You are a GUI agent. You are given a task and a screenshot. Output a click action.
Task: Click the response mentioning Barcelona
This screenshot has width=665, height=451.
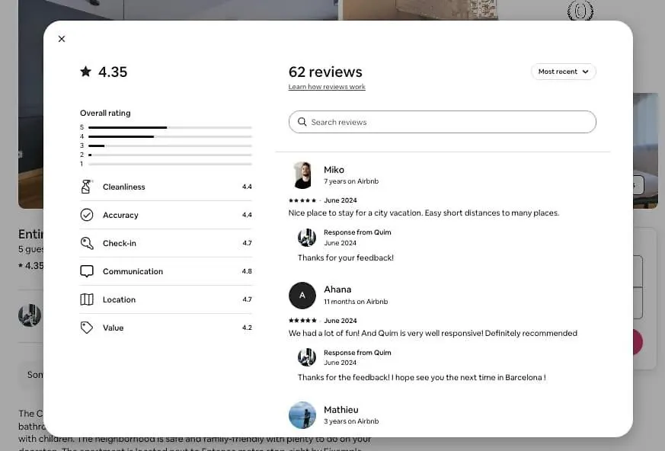[x=421, y=378]
